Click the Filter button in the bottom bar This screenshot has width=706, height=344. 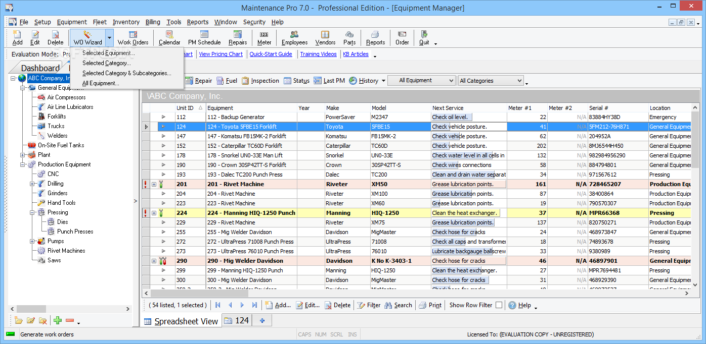[x=369, y=305]
